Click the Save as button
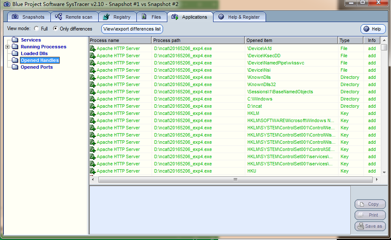The width and height of the screenshot is (391, 240). pos(370,226)
